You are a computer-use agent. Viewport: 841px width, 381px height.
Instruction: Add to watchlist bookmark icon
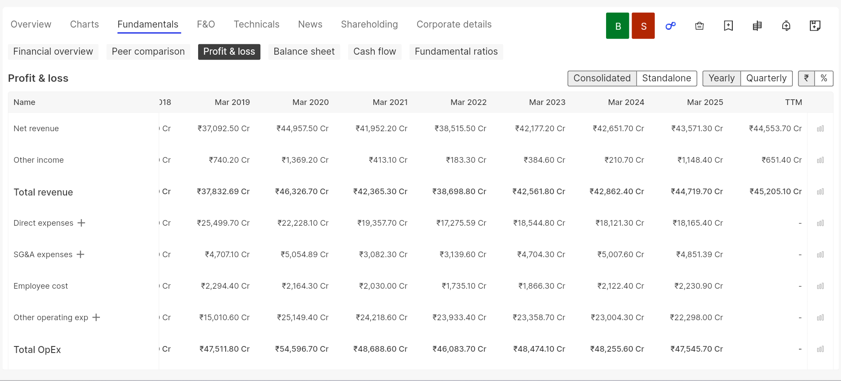point(728,26)
